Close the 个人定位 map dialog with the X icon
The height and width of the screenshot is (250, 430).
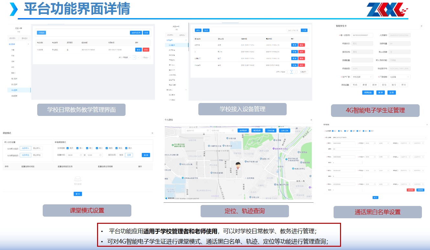pyautogui.click(x=311, y=120)
